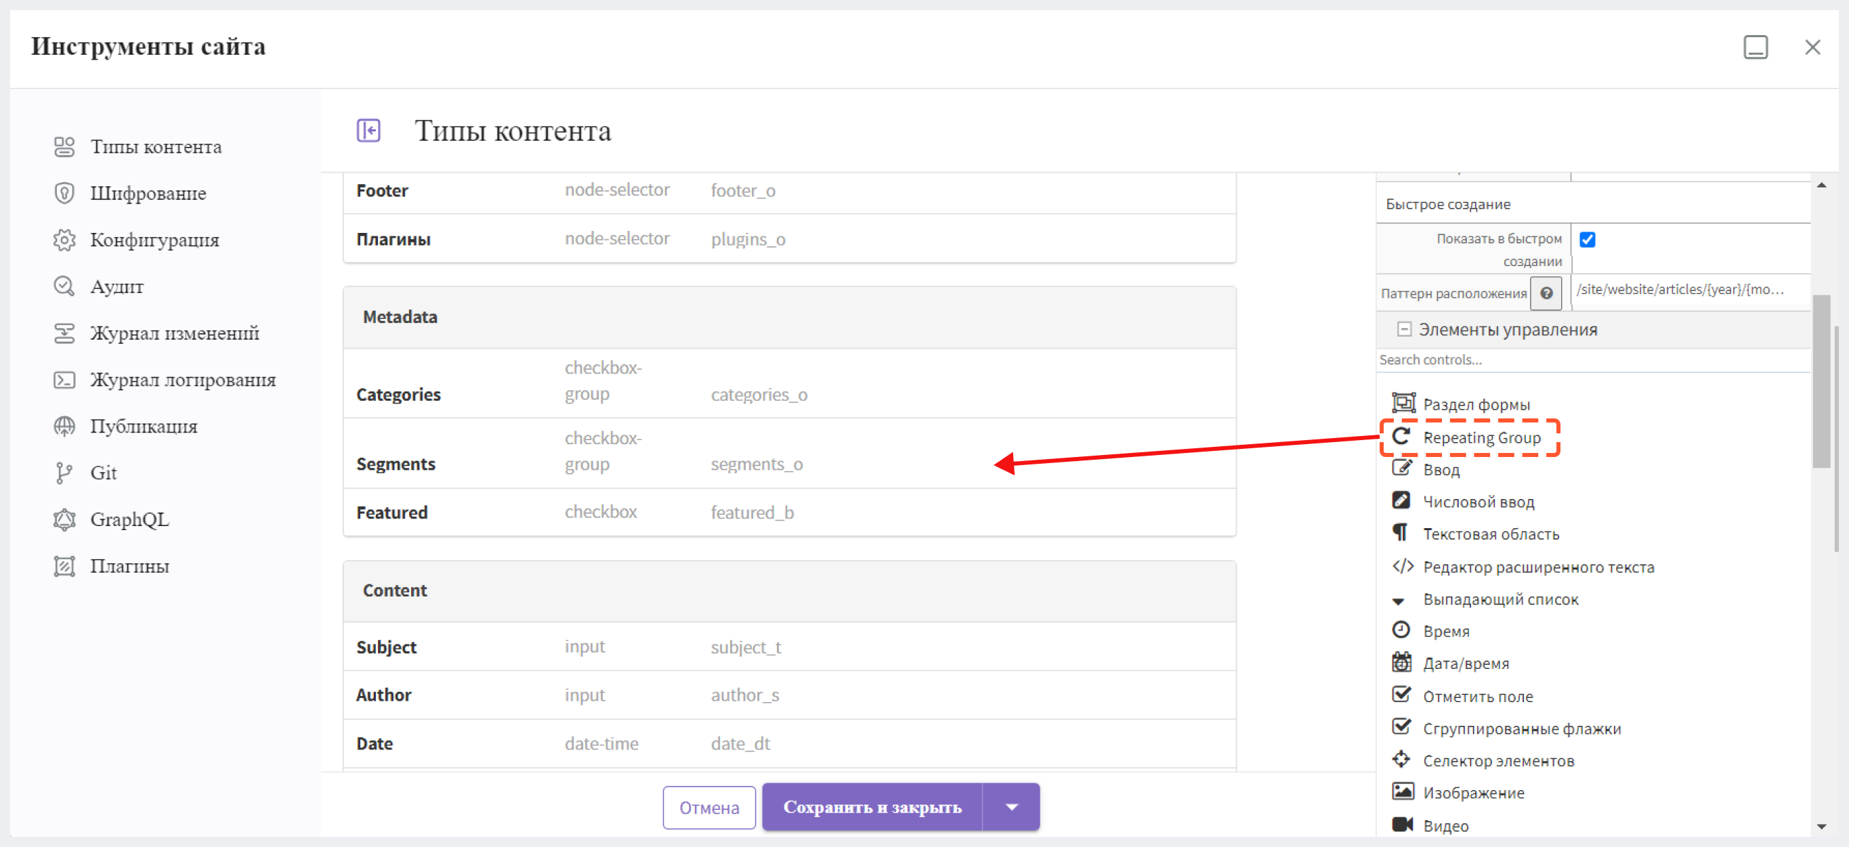The image size is (1849, 847).
Task: Select the Текстовая область control icon
Action: coord(1401,533)
